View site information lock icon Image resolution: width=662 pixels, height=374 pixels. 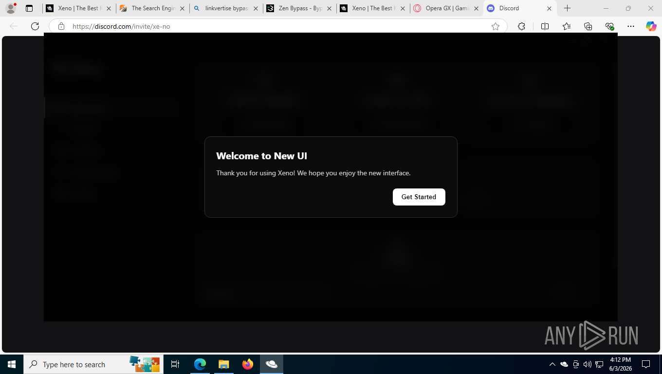click(61, 26)
